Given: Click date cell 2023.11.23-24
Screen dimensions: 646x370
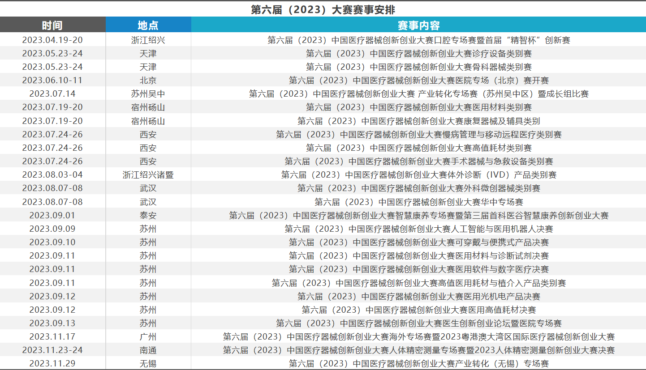Looking at the screenshot, I should click(52, 350).
